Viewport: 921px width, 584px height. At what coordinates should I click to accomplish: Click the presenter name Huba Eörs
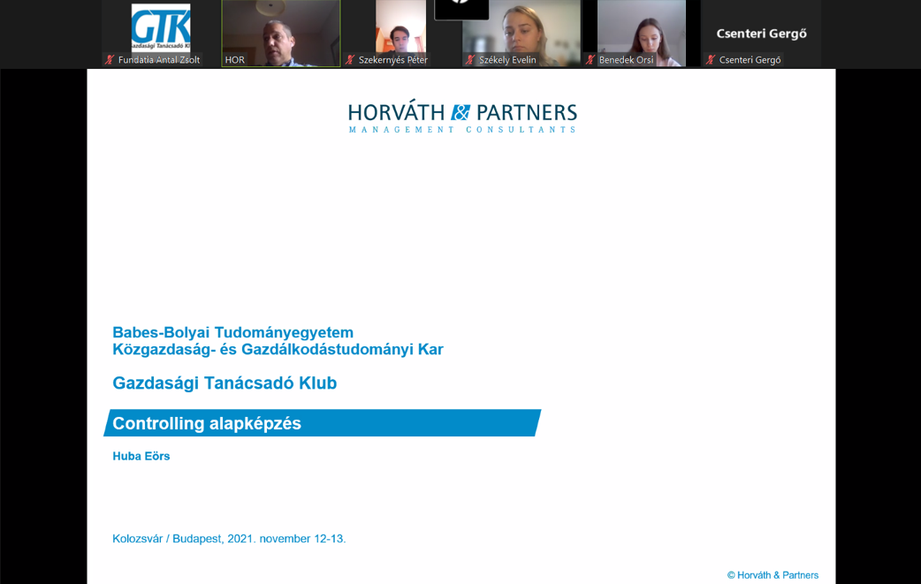pos(141,456)
